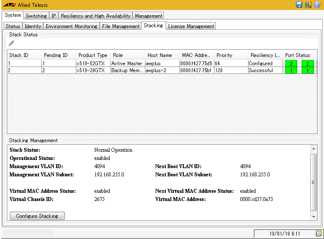
Task: Go to Environment Monitoring sub-tab
Action: pyautogui.click(x=72, y=26)
